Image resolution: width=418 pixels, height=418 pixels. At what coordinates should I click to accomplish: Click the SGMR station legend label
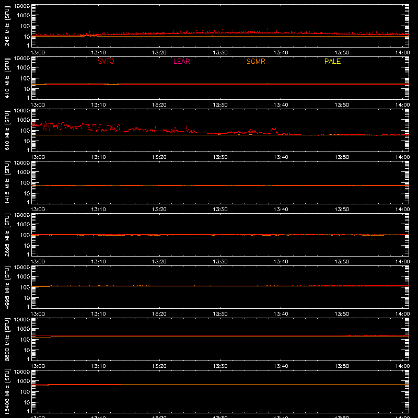(256, 61)
